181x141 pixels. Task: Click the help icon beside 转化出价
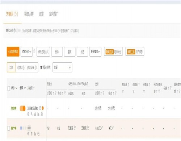tap(14, 31)
